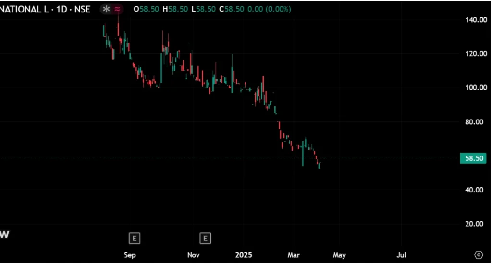
Task: Click the asterisk indicator icon beside NSE
Action: (106, 9)
